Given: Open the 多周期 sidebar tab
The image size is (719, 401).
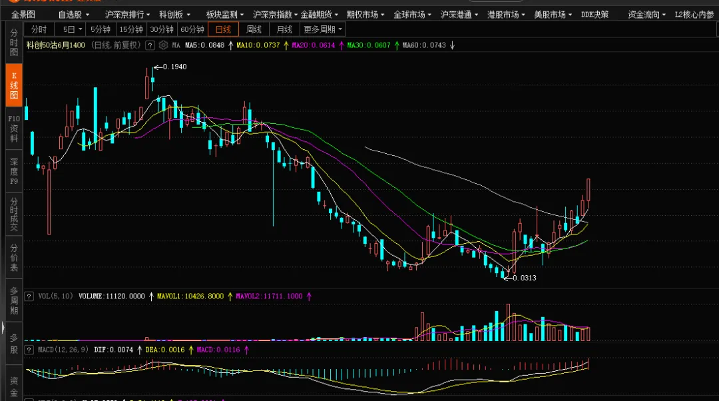Looking at the screenshot, I should (14, 300).
